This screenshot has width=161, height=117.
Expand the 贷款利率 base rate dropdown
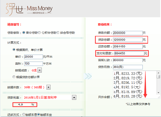point(74,98)
